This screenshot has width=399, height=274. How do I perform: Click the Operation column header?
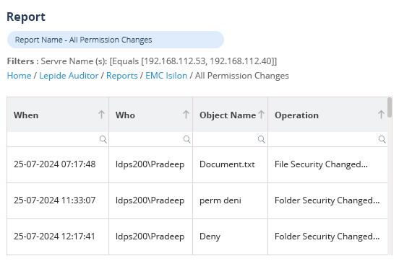coord(327,115)
